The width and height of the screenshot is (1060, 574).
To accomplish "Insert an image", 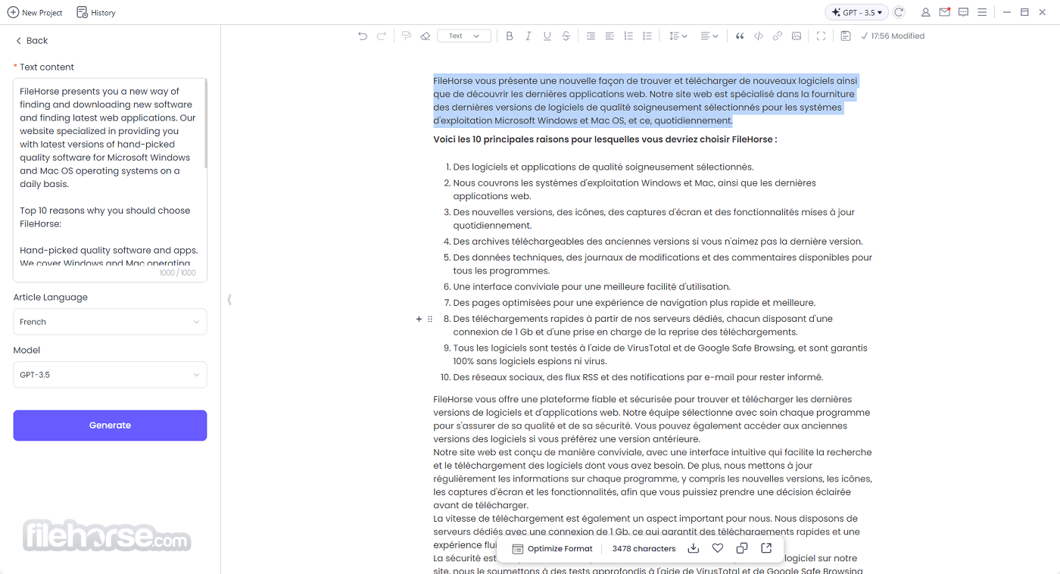I will 797,36.
